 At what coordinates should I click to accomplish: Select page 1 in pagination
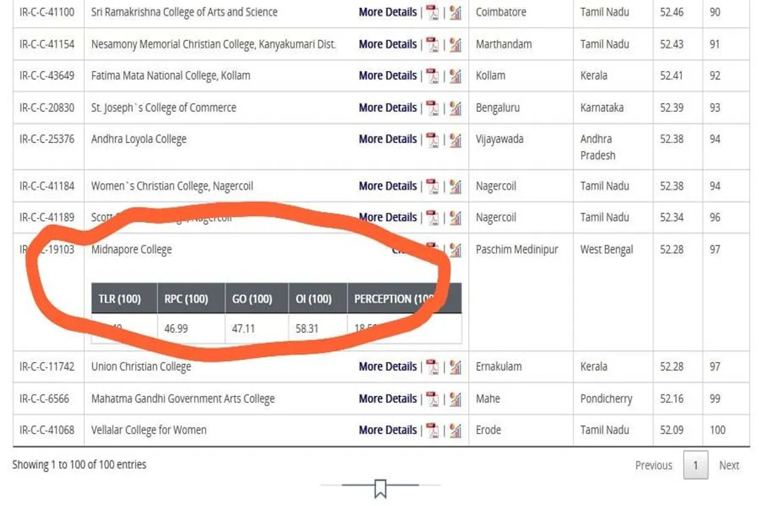pyautogui.click(x=695, y=466)
